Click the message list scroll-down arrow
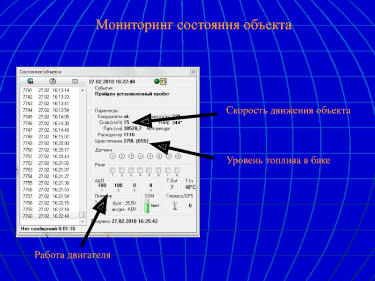Image resolution: width=375 pixels, height=281 pixels. pyautogui.click(x=82, y=222)
